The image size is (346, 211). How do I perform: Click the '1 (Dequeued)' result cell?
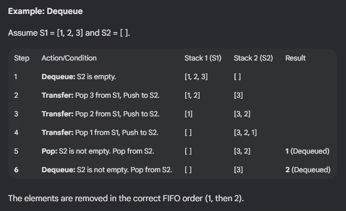(x=307, y=151)
